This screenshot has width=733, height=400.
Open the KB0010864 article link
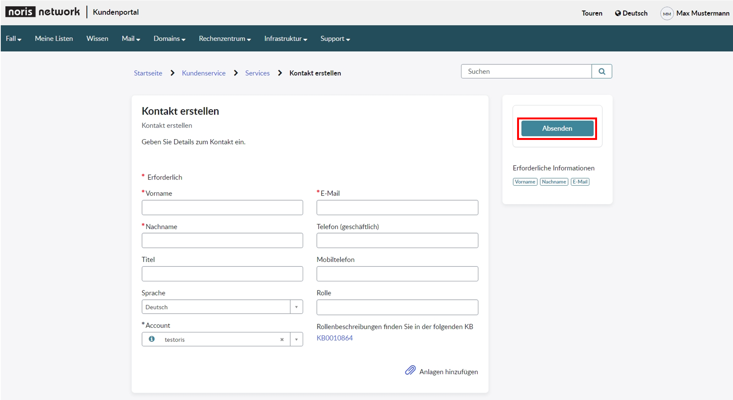335,338
